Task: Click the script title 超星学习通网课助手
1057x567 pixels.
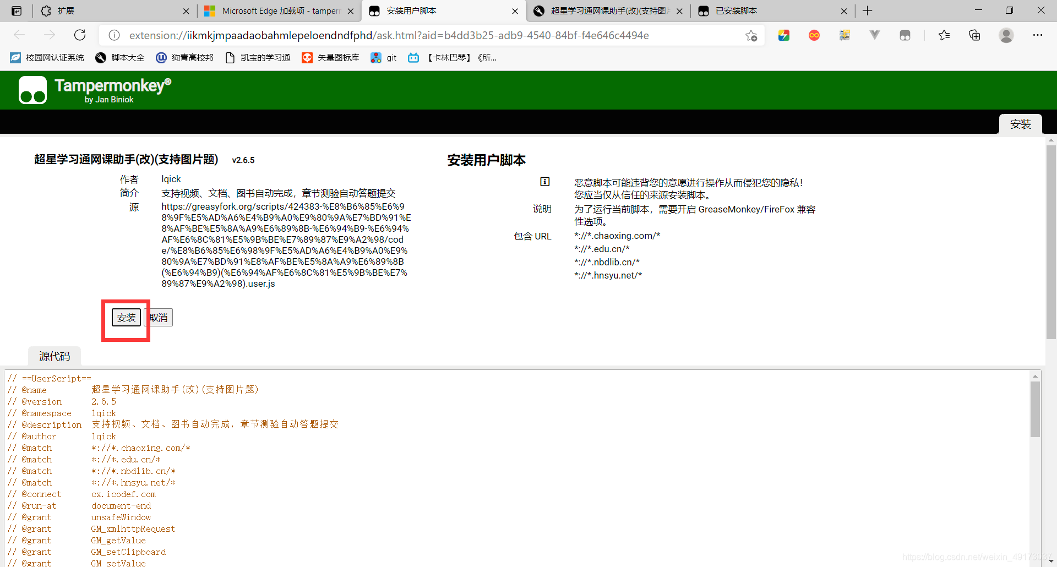Action: pos(126,159)
